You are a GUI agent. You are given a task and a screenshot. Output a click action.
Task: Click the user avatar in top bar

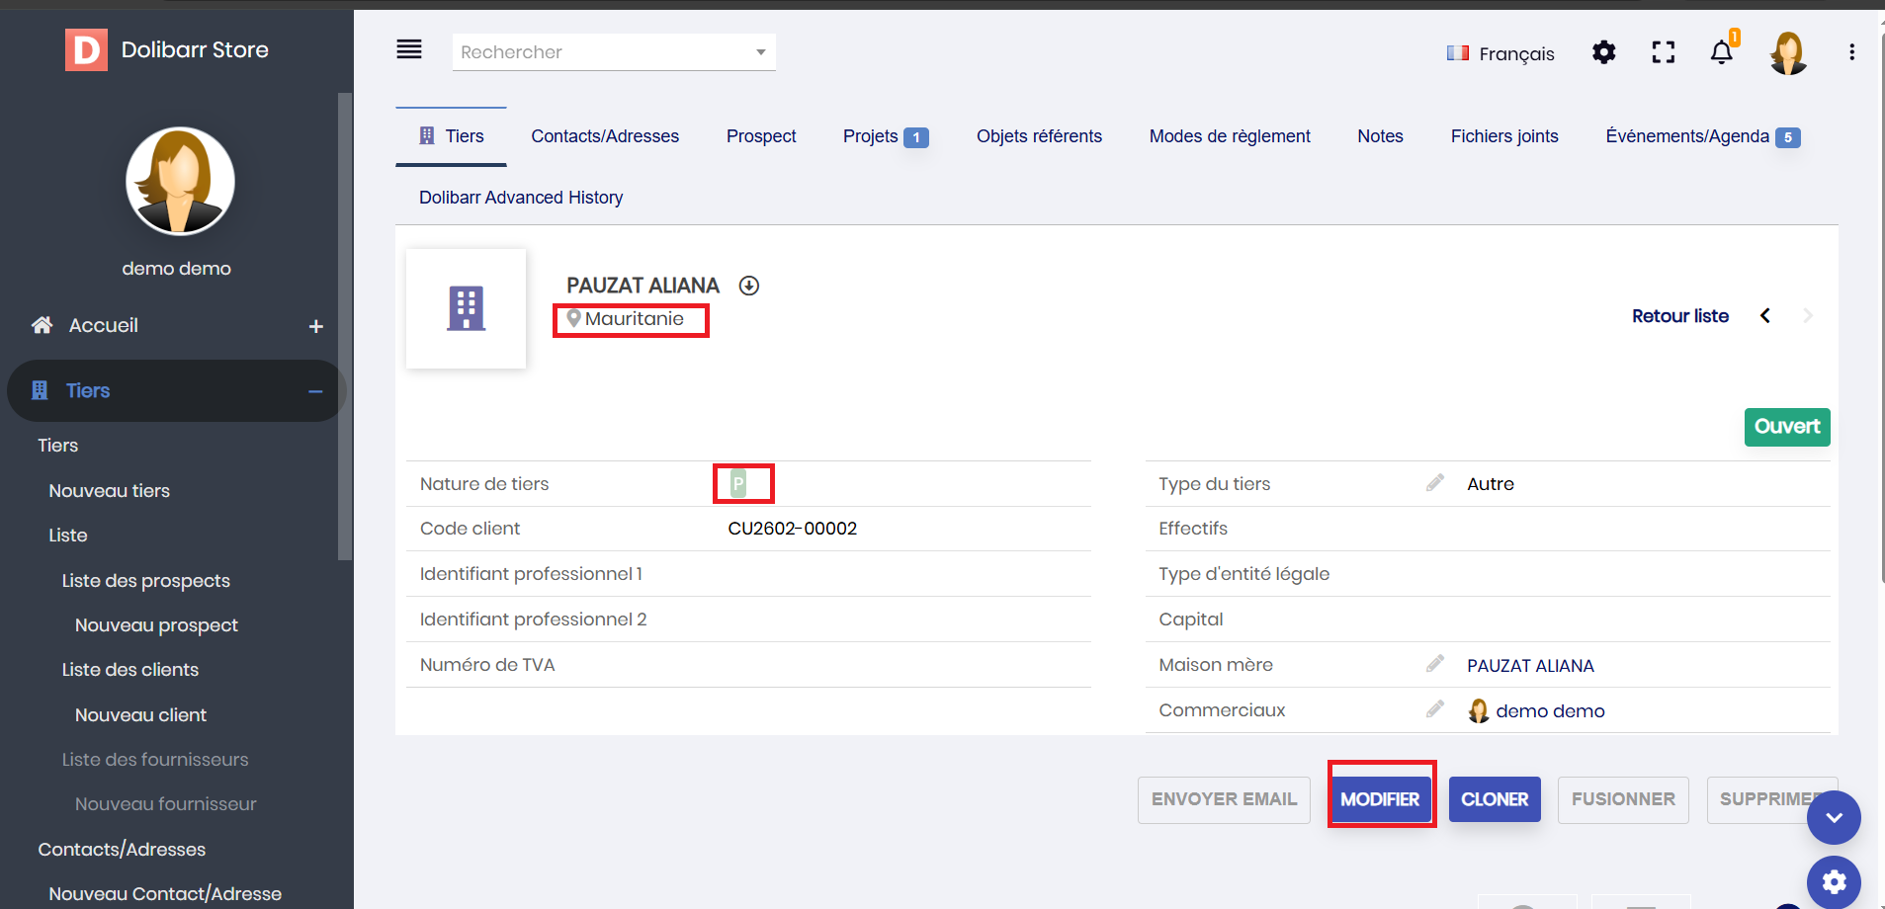(x=1787, y=52)
